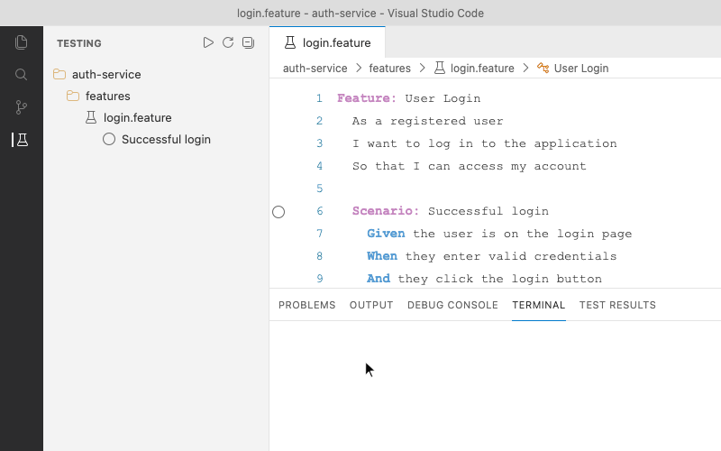Click the window title bar text
This screenshot has width=721, height=451.
pos(360,14)
